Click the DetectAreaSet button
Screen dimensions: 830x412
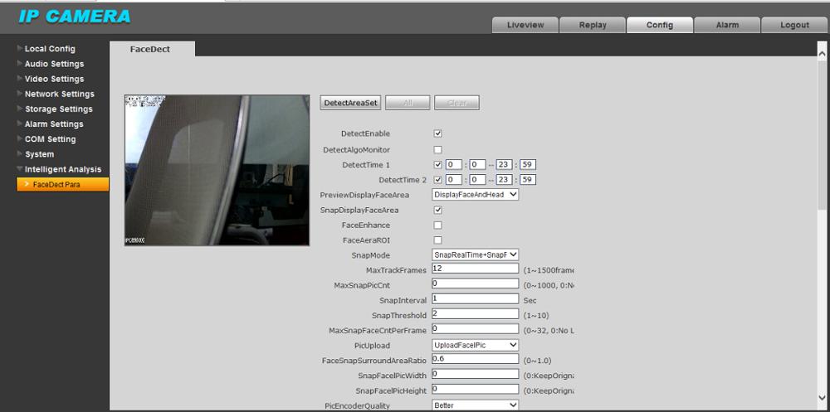[350, 103]
